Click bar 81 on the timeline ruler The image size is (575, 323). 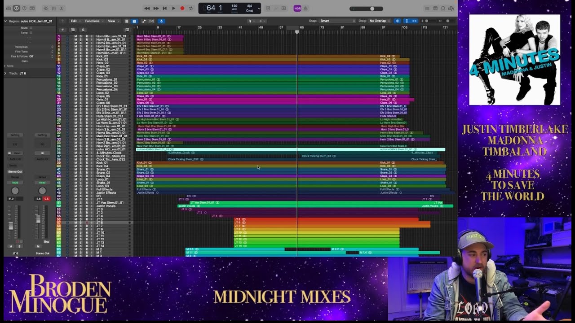pos(343,28)
